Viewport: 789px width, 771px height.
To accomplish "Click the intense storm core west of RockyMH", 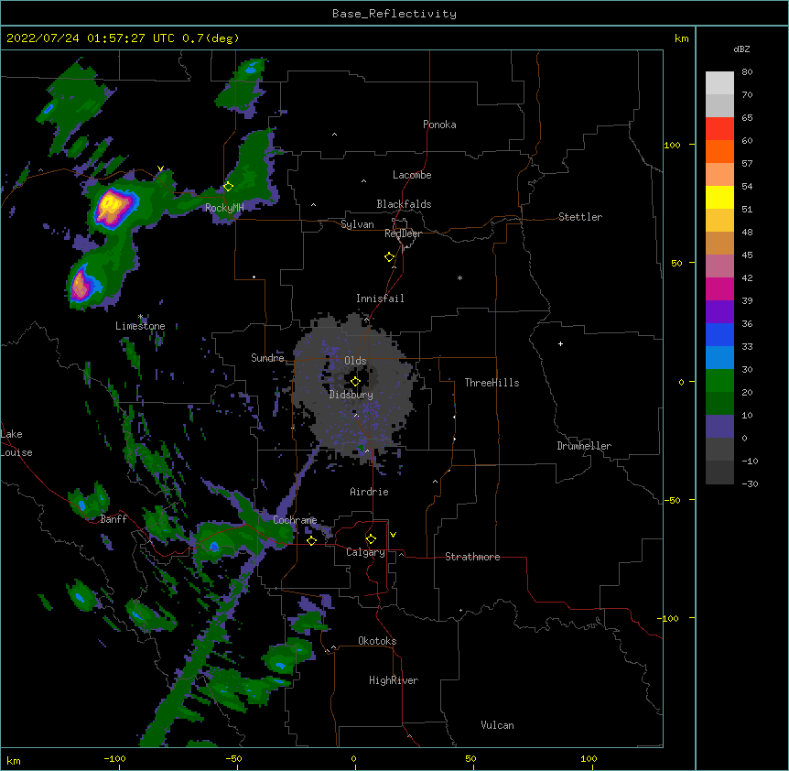I will [x=113, y=206].
